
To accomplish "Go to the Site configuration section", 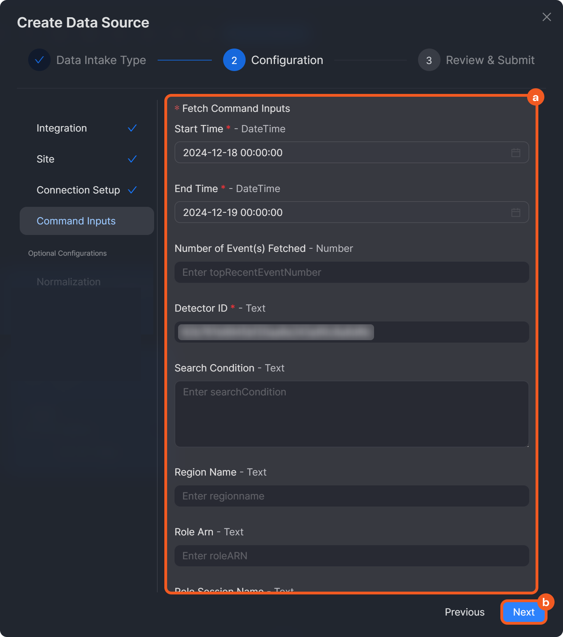I will 46,159.
